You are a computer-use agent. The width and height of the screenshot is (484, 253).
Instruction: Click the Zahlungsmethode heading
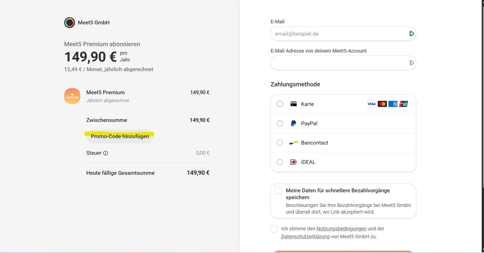(x=295, y=84)
